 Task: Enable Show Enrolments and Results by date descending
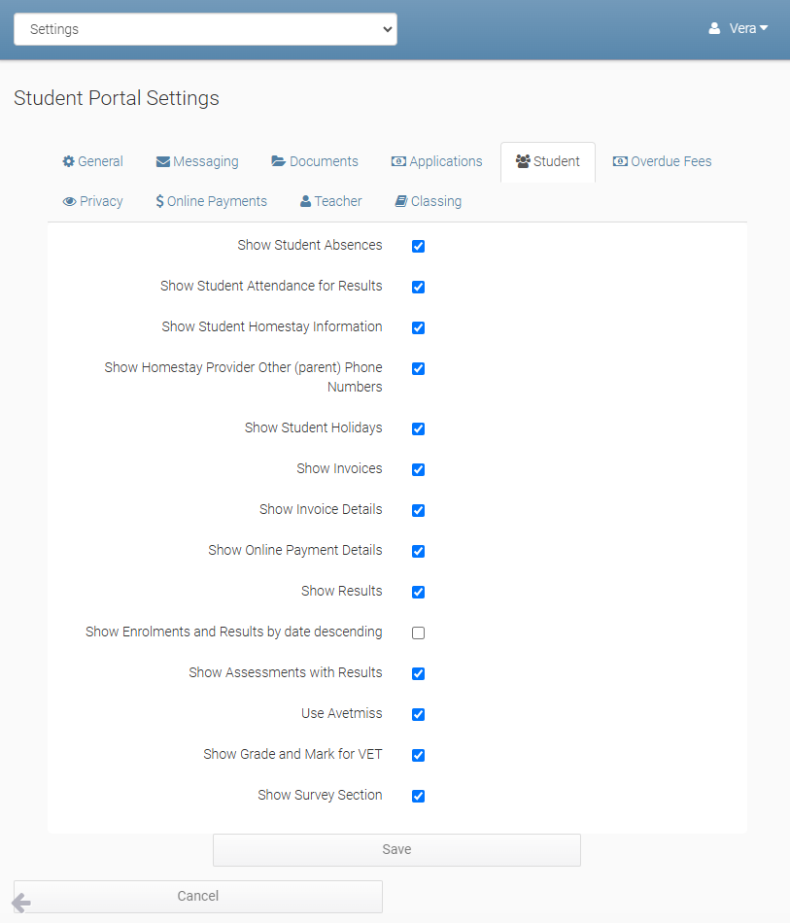click(x=418, y=632)
